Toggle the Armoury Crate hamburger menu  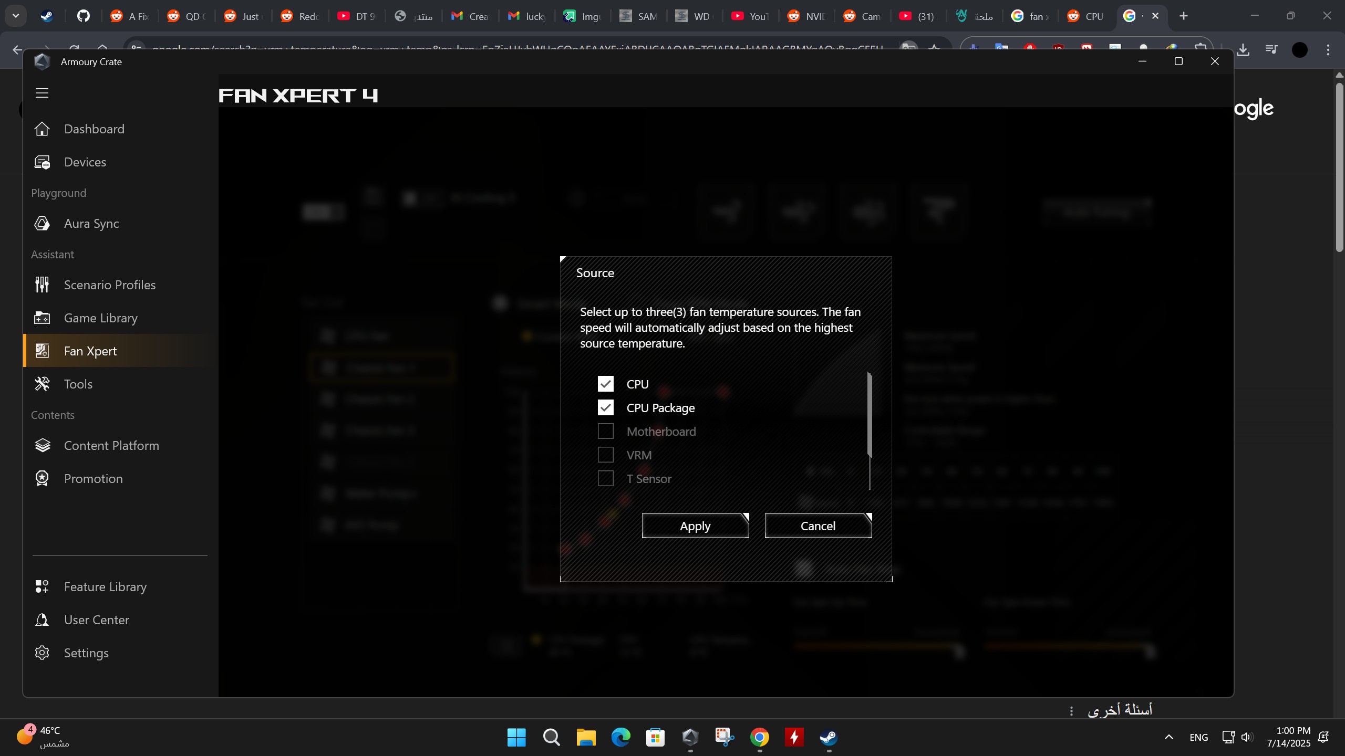point(42,93)
